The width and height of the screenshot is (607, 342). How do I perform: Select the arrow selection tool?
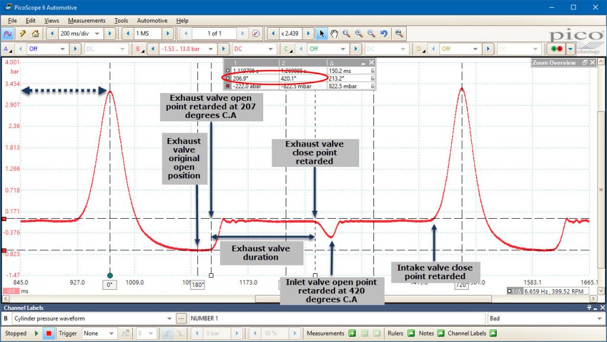point(321,34)
